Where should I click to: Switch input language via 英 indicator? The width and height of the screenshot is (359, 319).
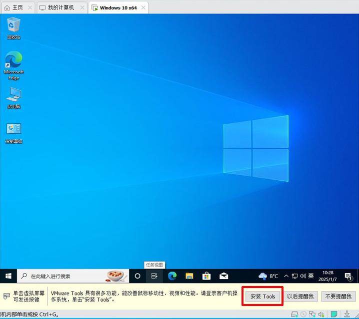coord(310,276)
